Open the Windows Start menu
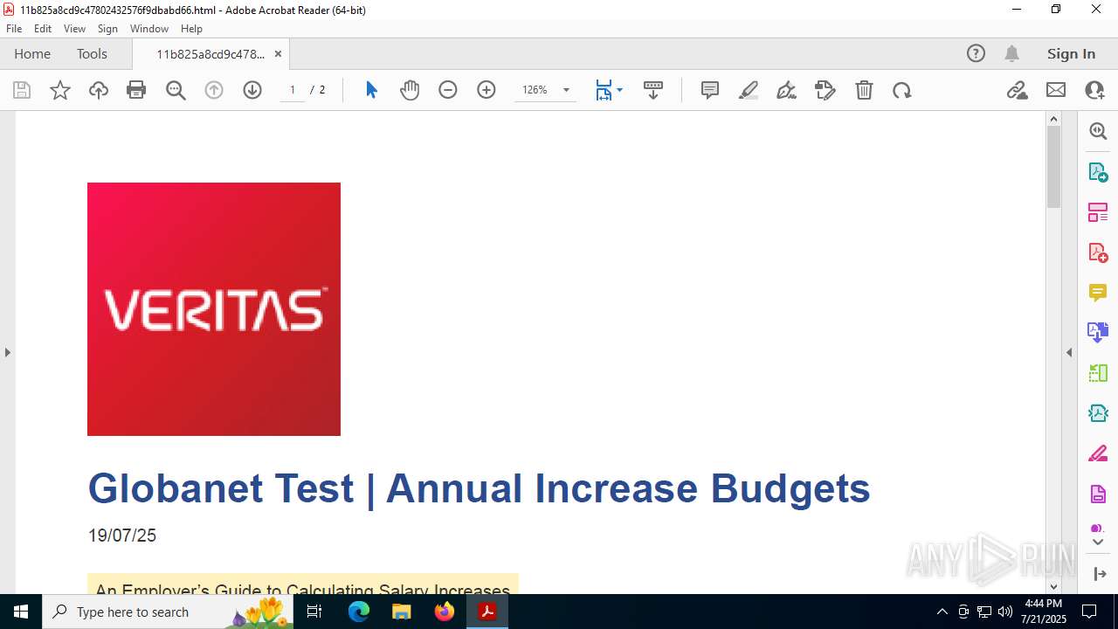 point(21,612)
